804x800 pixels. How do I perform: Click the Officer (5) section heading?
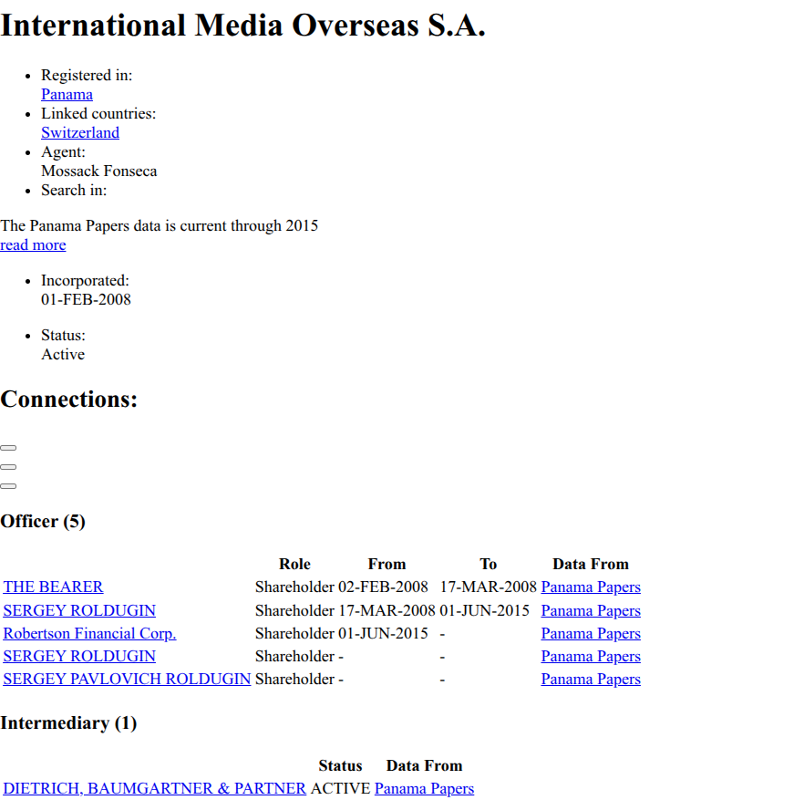point(43,522)
